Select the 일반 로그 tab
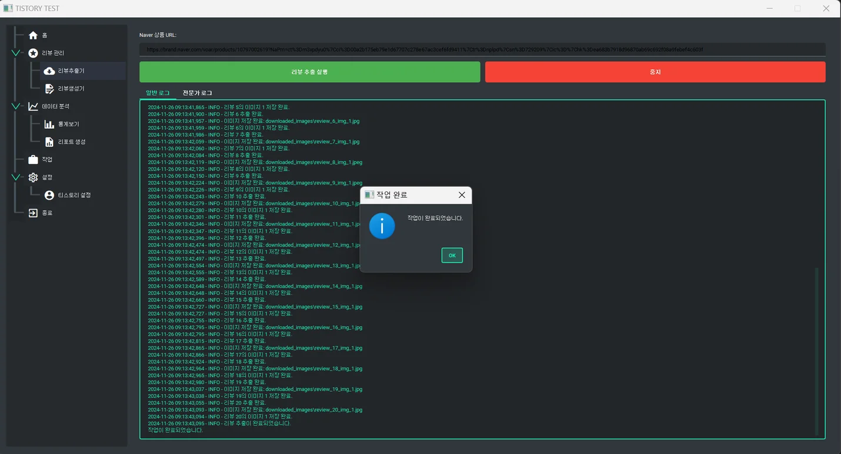Screen dimensions: 841x454 click(158, 93)
